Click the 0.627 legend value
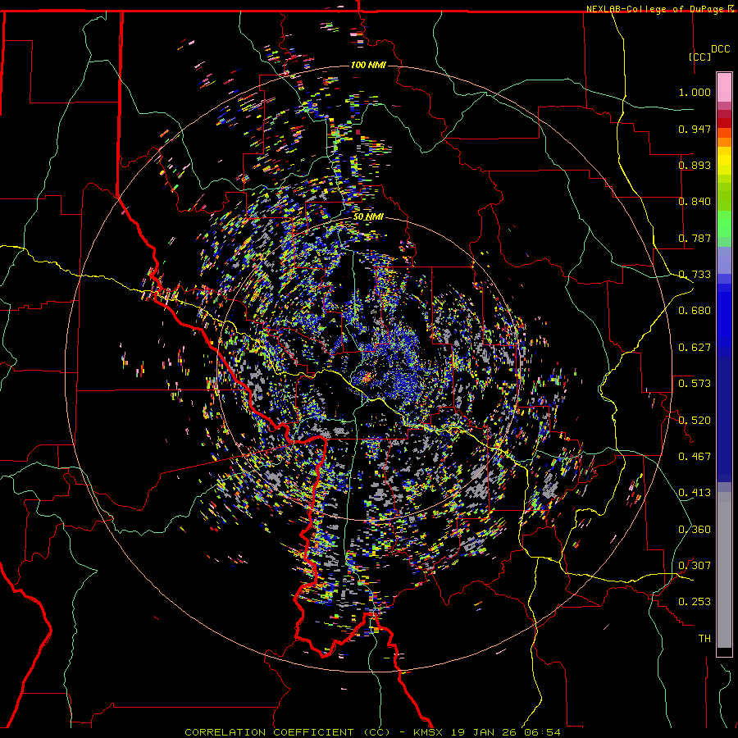738x738 pixels. tap(695, 348)
